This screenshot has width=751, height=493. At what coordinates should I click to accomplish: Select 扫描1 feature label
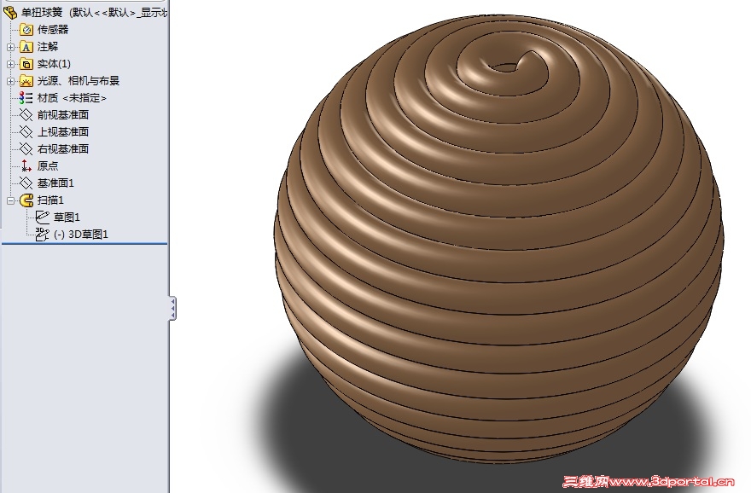point(50,200)
